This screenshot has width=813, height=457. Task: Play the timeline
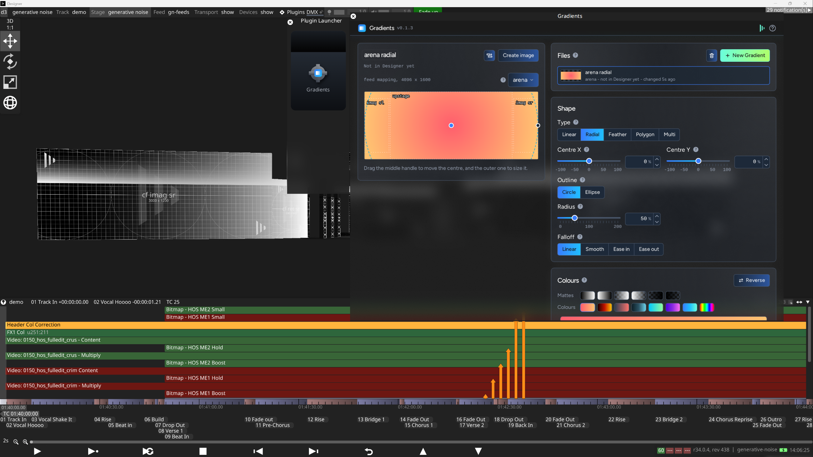(x=37, y=451)
